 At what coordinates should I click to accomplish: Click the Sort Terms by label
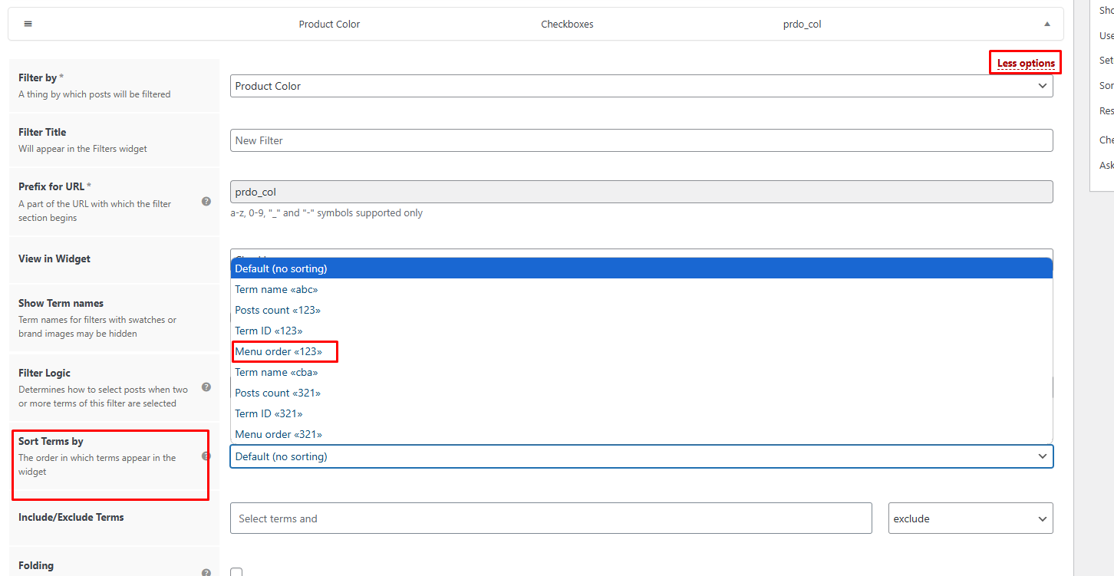(x=51, y=441)
